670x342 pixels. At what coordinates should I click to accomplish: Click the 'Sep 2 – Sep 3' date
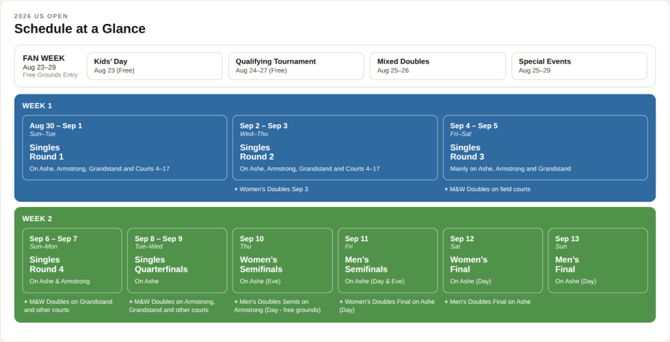tap(264, 126)
